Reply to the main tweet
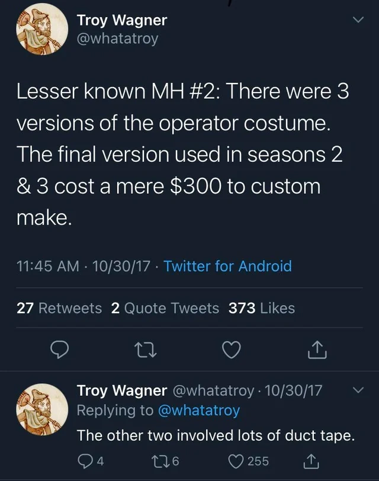379x481 pixels. pos(59,349)
